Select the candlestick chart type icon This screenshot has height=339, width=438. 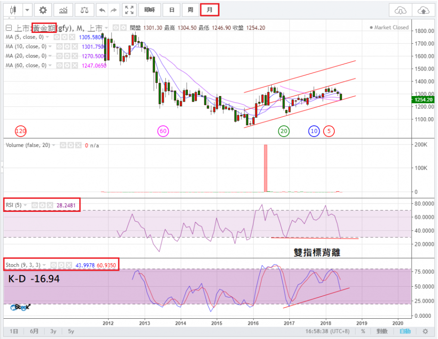pos(13,10)
